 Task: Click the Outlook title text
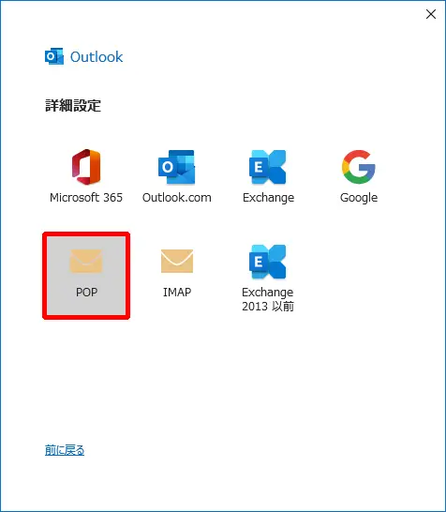pyautogui.click(x=97, y=57)
